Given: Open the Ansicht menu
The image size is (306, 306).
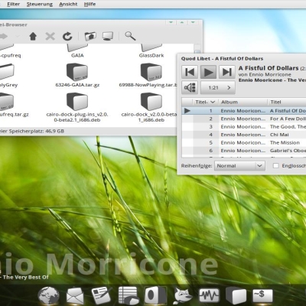Looking at the screenshot, I should pos(68,5).
